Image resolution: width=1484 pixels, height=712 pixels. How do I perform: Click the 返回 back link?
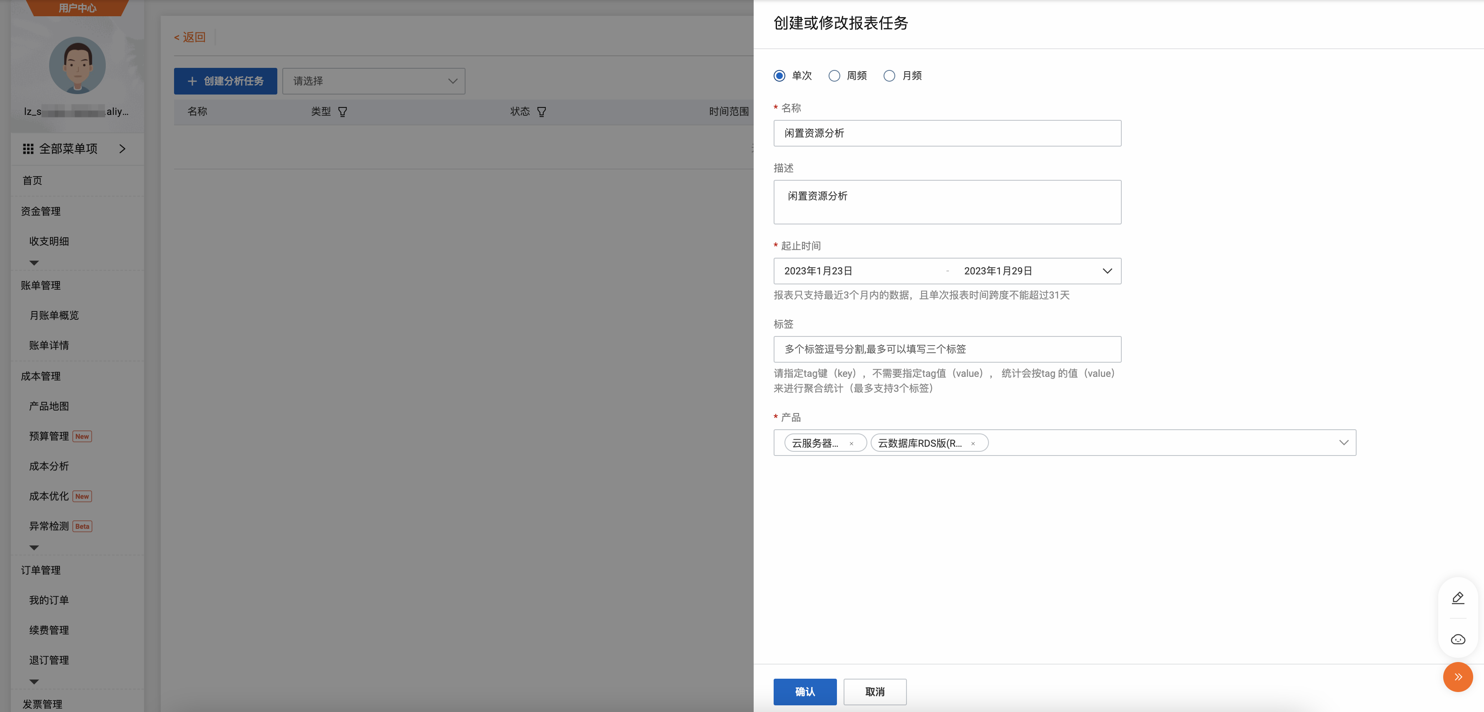(x=190, y=37)
